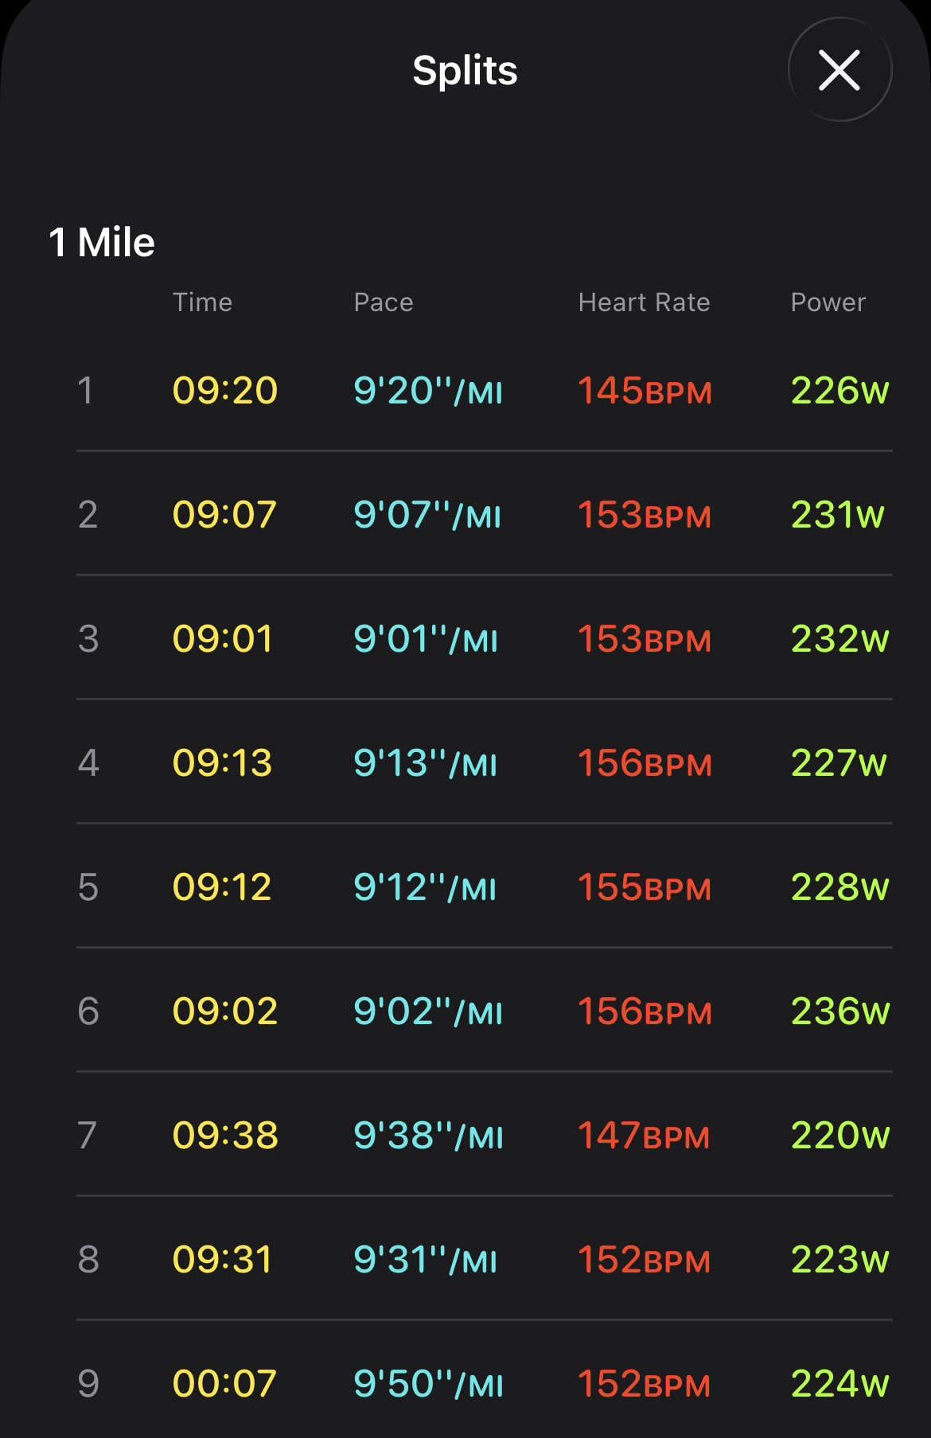The height and width of the screenshot is (1438, 931).
Task: Close the Splits sheet with the X
Action: click(839, 70)
